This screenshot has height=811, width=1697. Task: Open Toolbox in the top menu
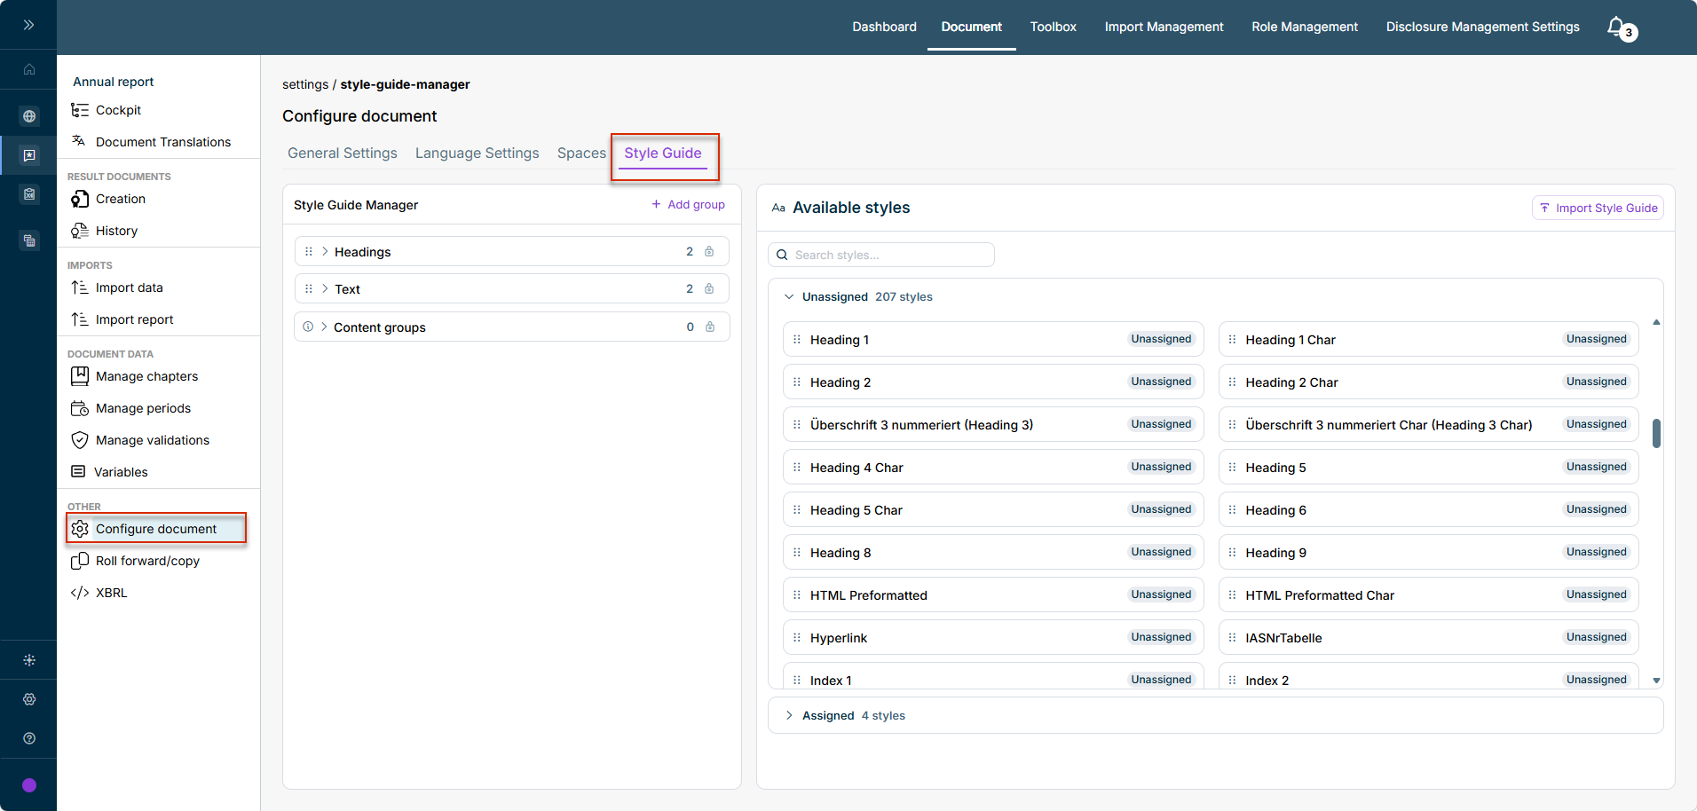(x=1054, y=27)
